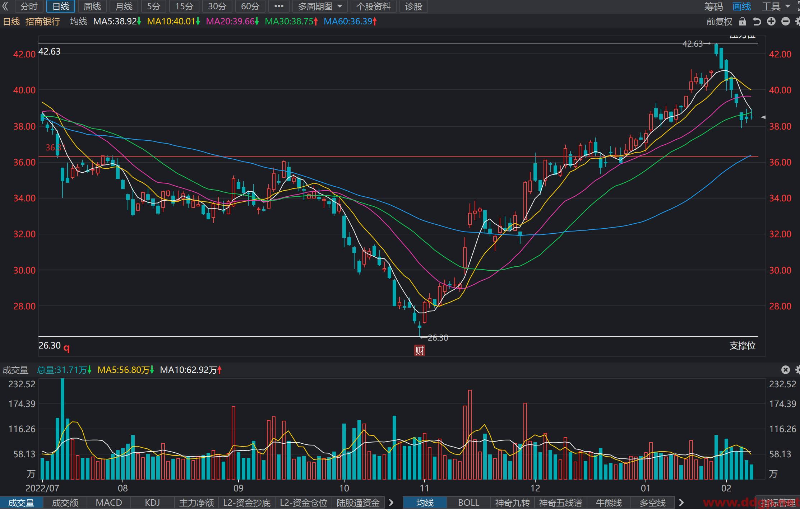The width and height of the screenshot is (800, 509).
Task: Select the BOLL overlay indicator
Action: 468,503
